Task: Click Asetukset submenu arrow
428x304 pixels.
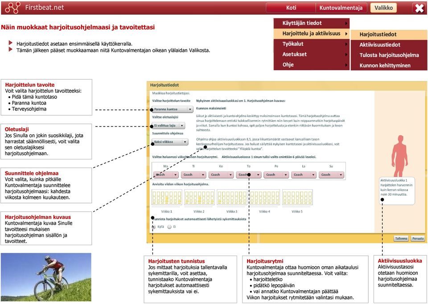Action: (x=346, y=54)
